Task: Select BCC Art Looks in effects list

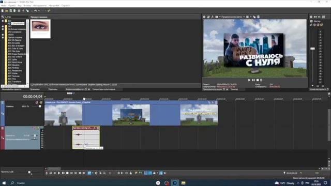Action: coord(14,43)
